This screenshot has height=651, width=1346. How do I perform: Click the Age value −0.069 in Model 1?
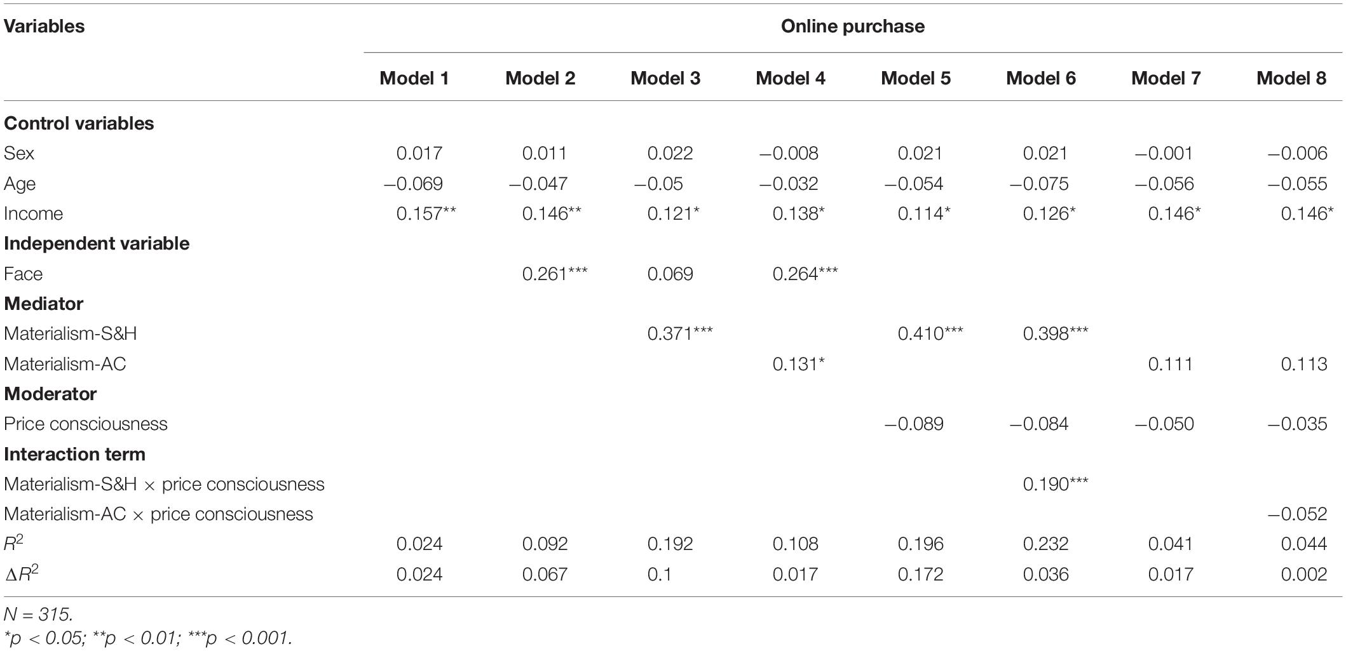(413, 184)
